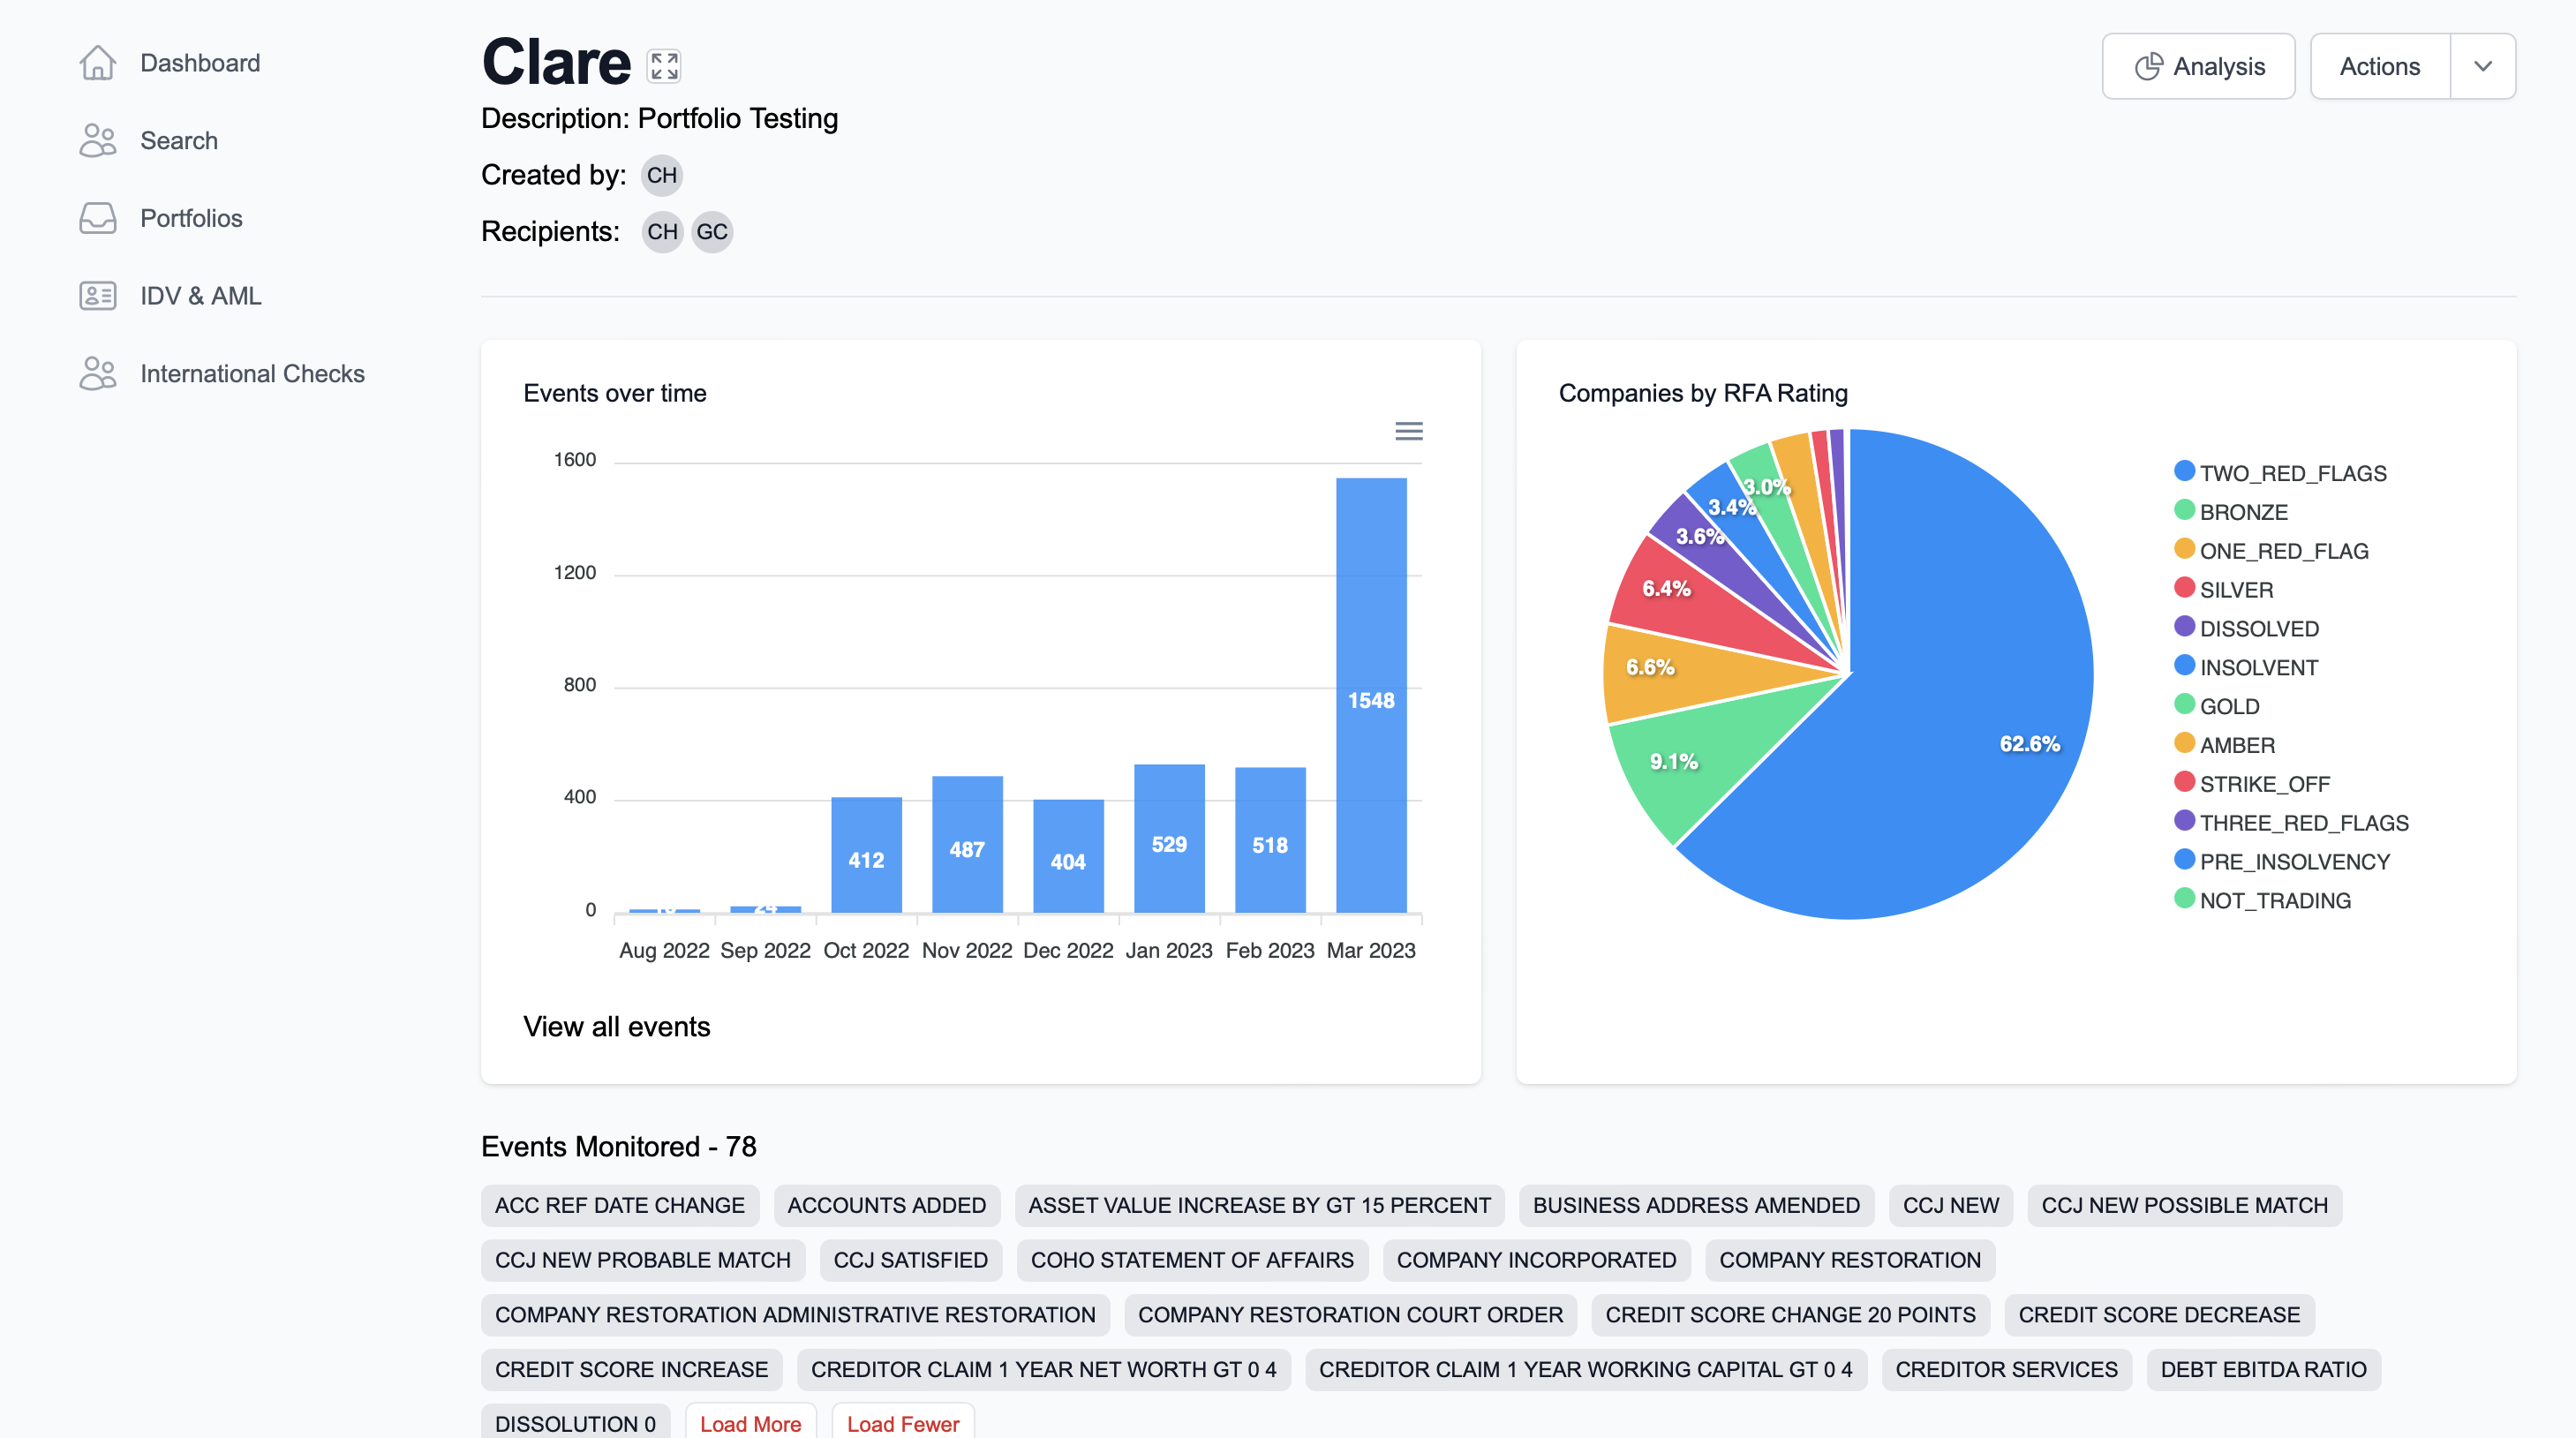Expand the Actions dropdown chevron
The width and height of the screenshot is (2576, 1438).
(2482, 66)
